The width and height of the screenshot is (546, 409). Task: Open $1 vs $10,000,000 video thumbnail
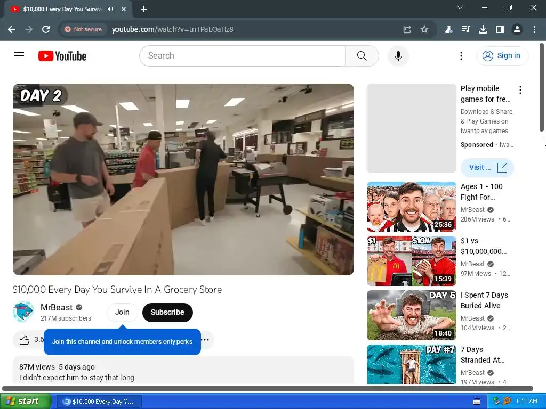click(x=412, y=261)
